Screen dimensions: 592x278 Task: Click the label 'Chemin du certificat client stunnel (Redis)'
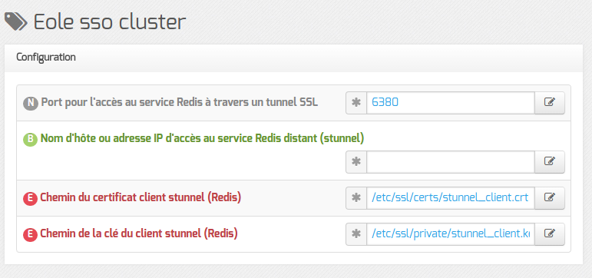pos(141,197)
